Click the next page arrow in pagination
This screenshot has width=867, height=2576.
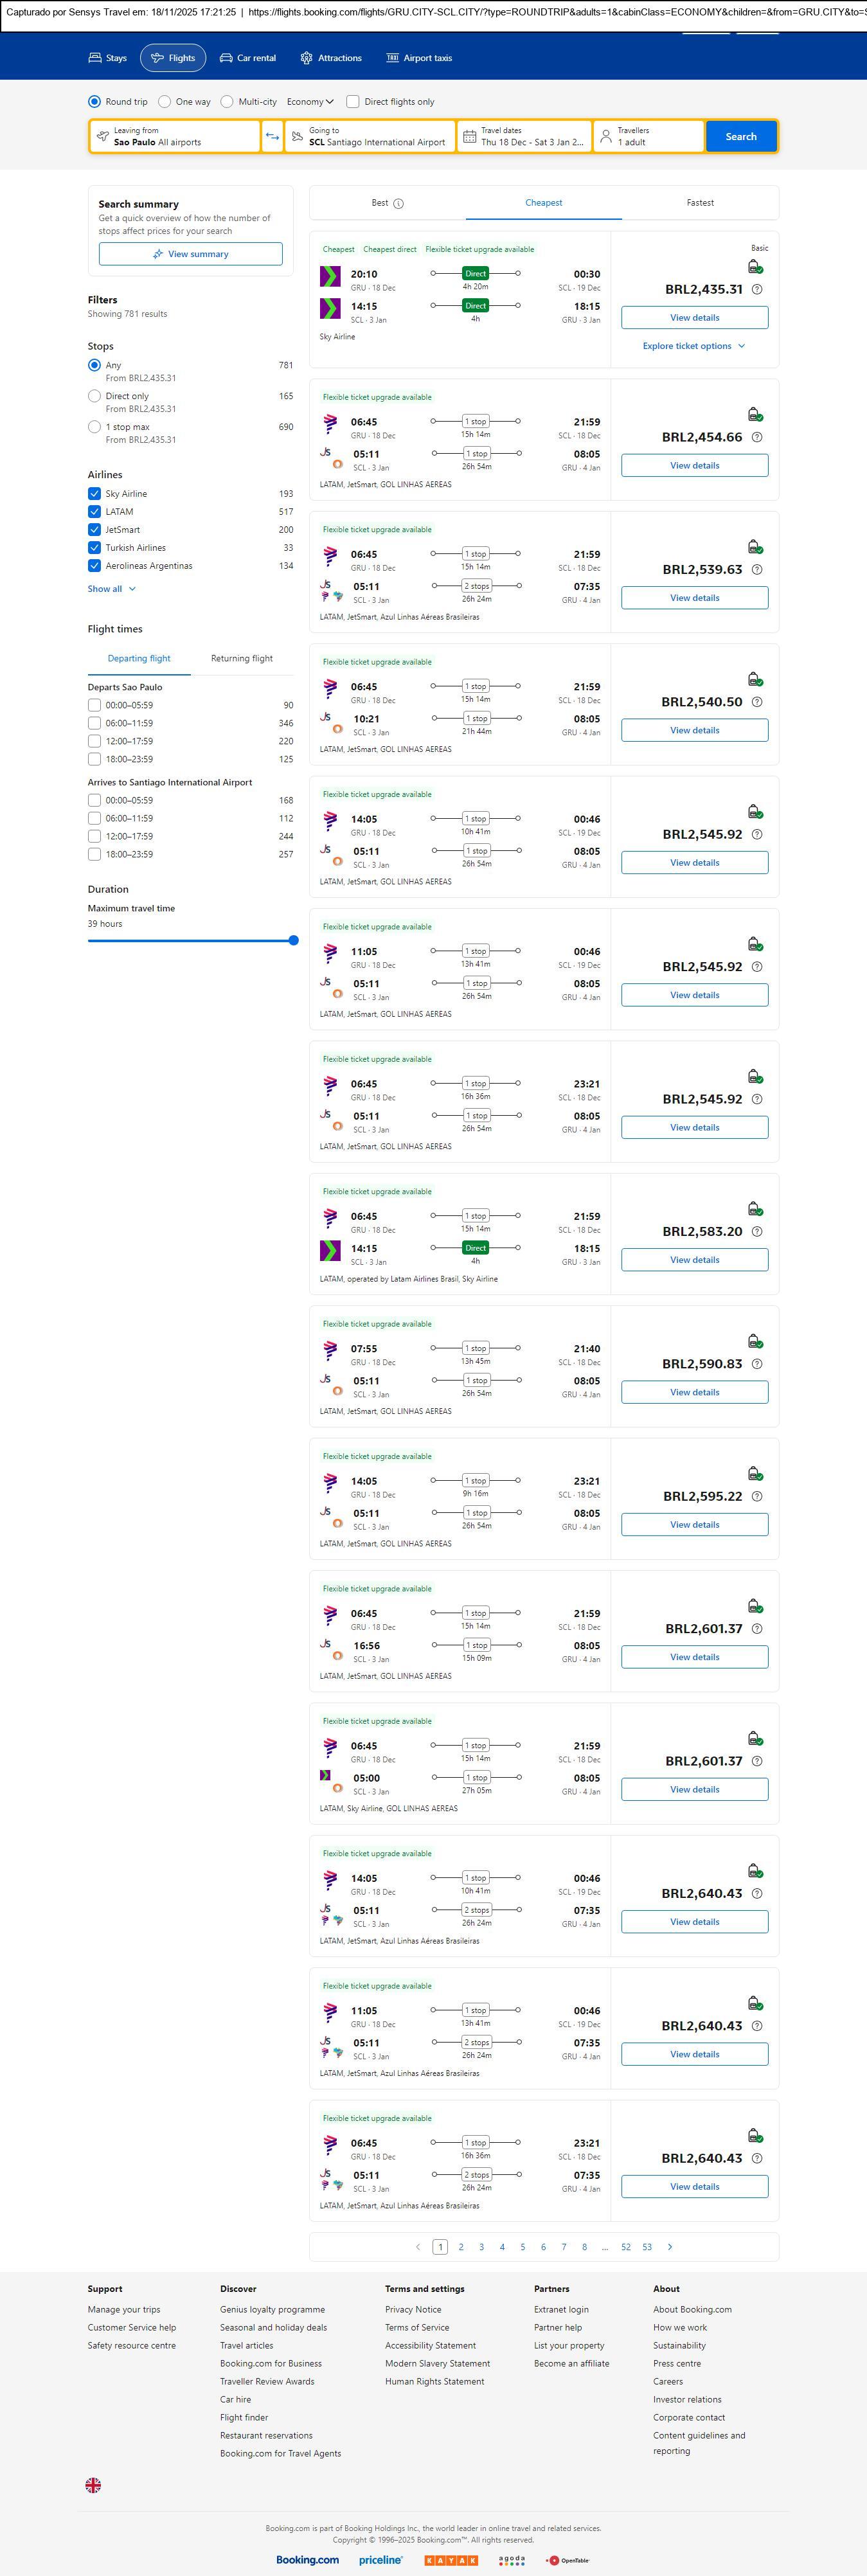click(x=670, y=2247)
